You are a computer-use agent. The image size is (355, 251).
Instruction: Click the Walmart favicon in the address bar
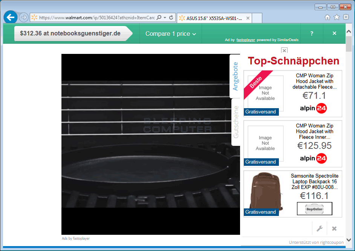pyautogui.click(x=34, y=17)
